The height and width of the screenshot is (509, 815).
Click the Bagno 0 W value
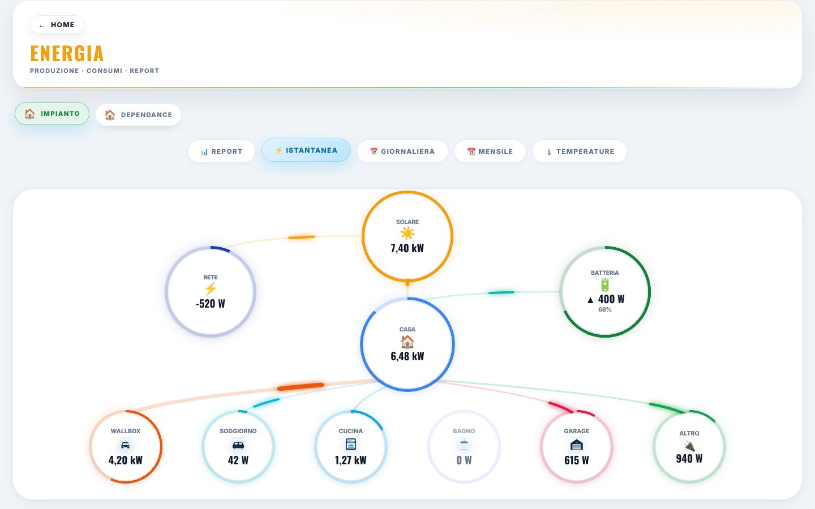[x=464, y=460]
